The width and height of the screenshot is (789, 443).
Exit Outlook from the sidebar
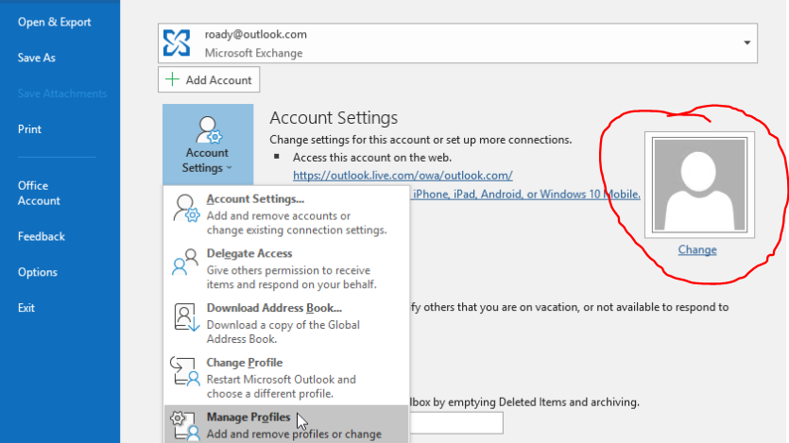click(26, 308)
